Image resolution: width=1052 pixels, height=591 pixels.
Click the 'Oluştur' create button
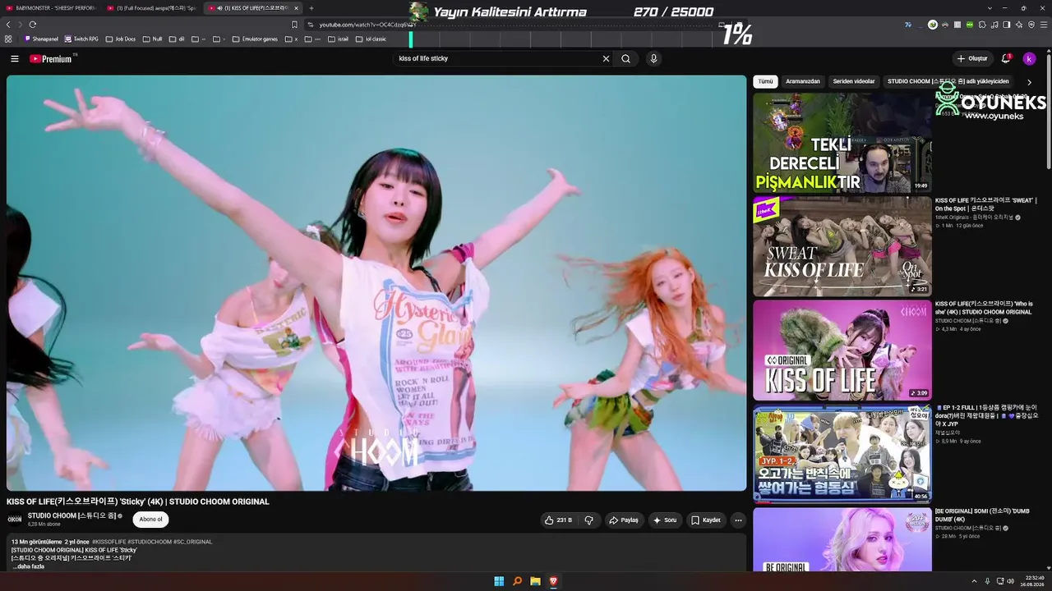pyautogui.click(x=972, y=59)
